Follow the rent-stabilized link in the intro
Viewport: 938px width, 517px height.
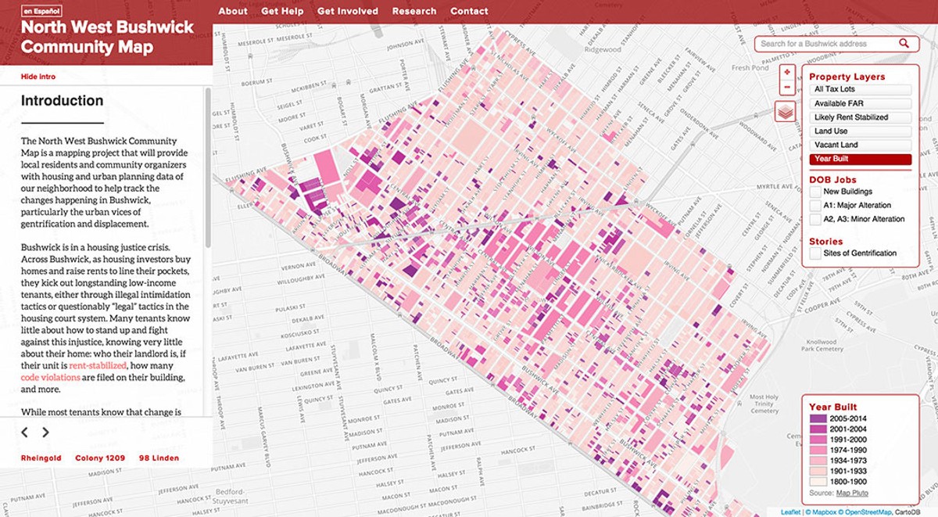click(x=98, y=365)
